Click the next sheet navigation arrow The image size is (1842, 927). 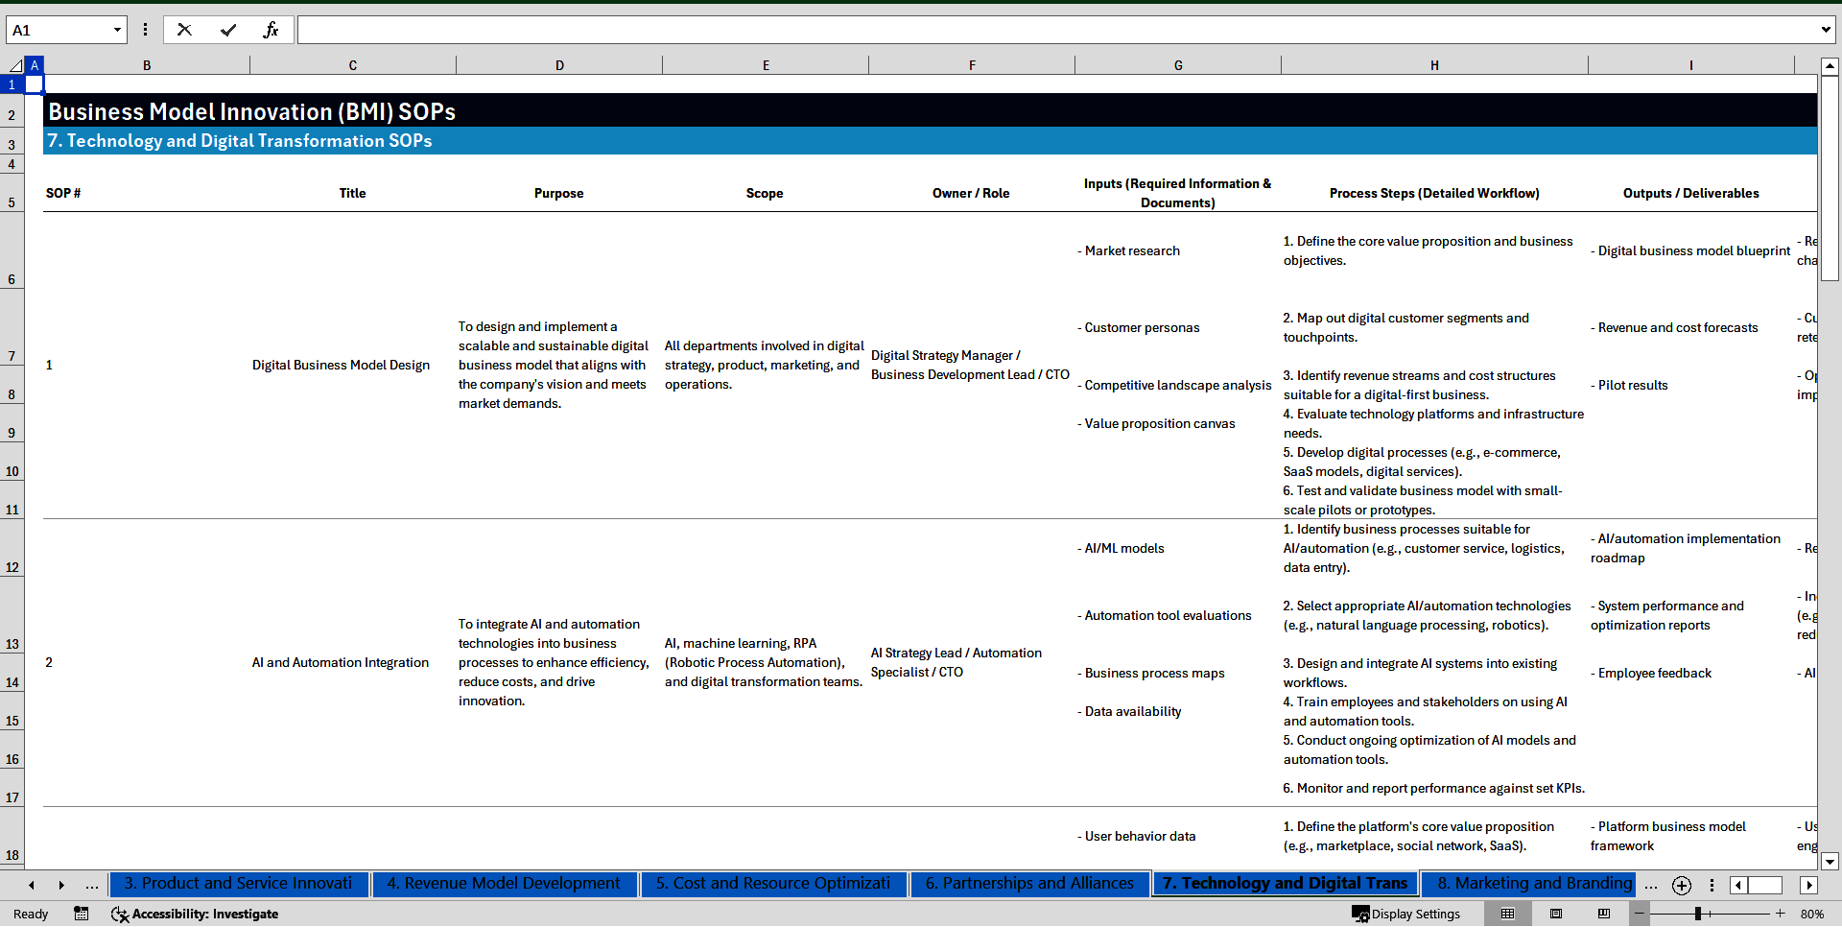point(61,886)
